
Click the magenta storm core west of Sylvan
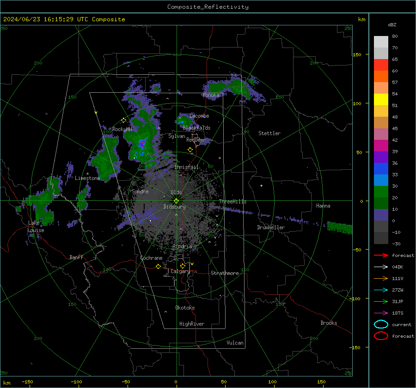pyautogui.click(x=142, y=144)
